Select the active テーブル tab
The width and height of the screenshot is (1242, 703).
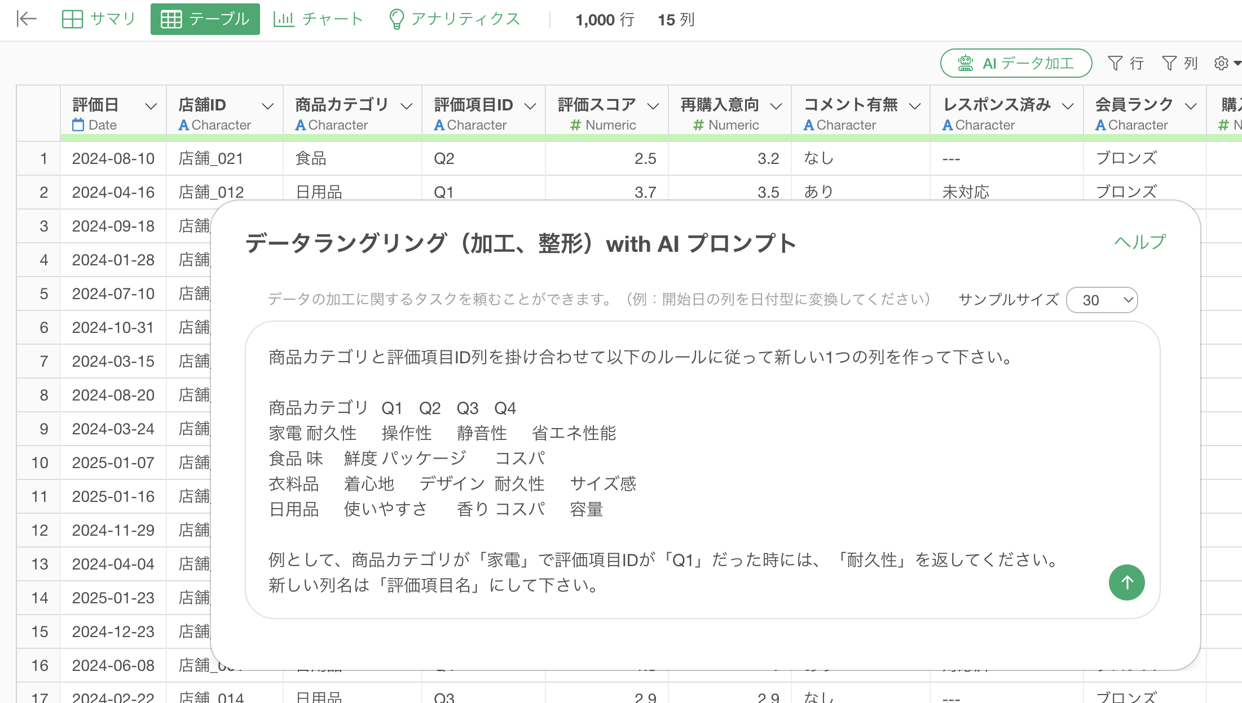205,19
